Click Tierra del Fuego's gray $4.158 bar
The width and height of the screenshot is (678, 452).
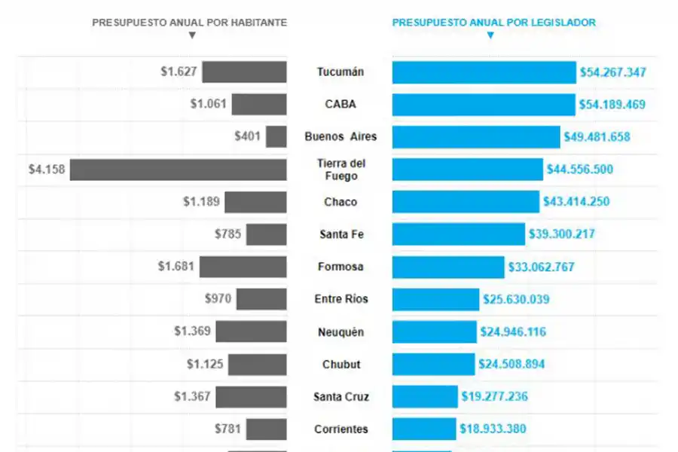179,169
